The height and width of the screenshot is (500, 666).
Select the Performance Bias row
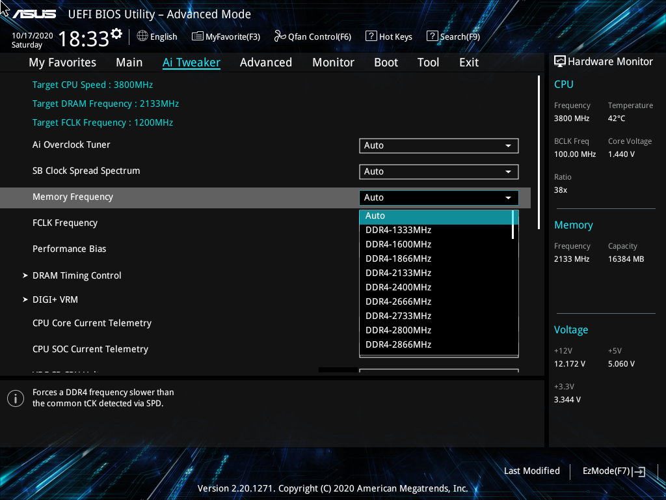tap(69, 249)
